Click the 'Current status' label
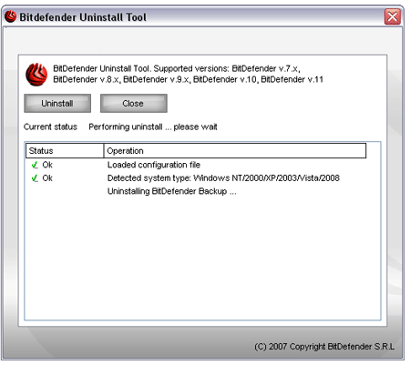The width and height of the screenshot is (410, 365). 50,127
